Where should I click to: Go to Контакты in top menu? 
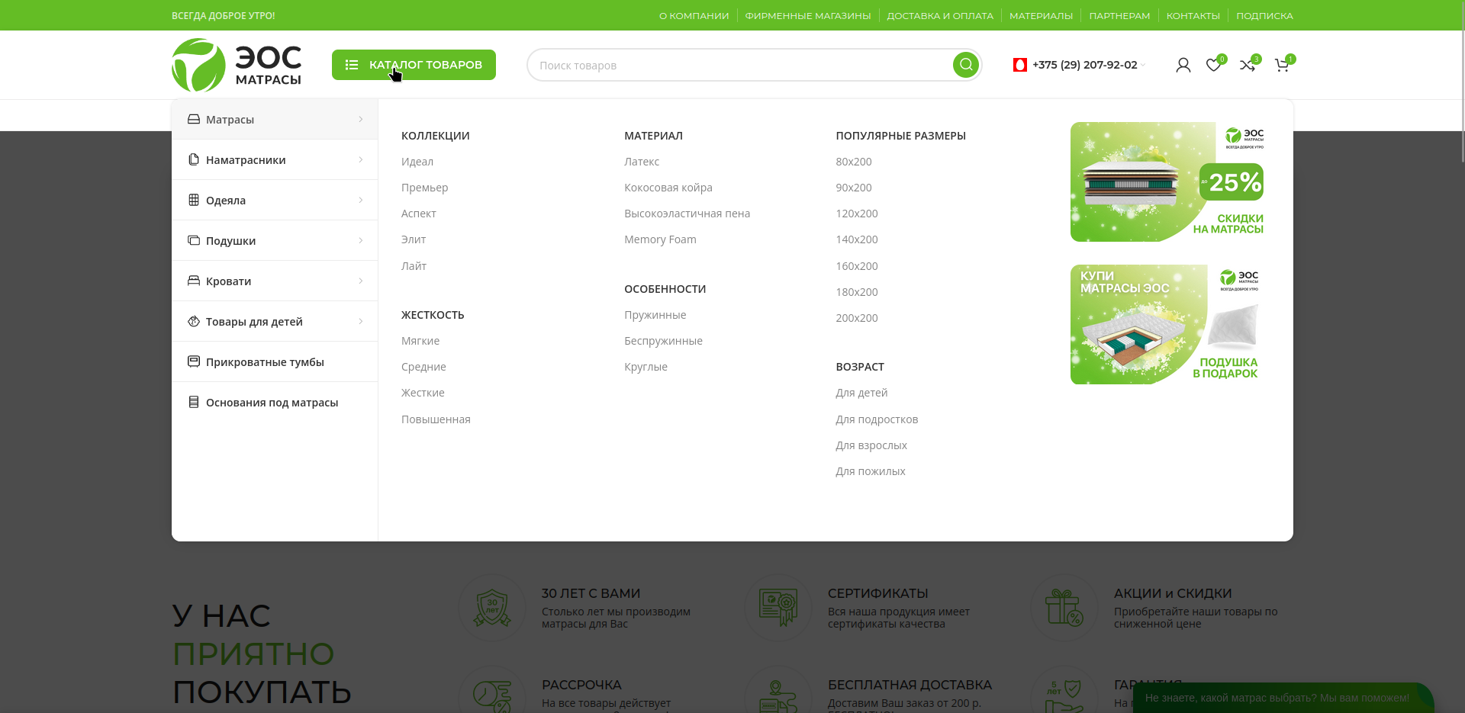tap(1193, 16)
